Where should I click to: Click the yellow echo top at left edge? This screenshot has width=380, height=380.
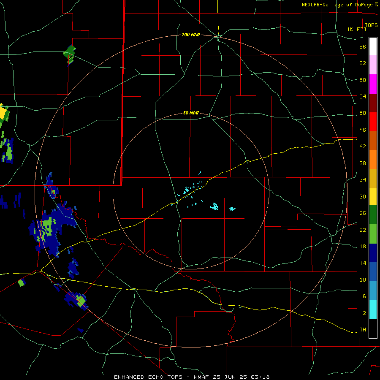(3, 114)
